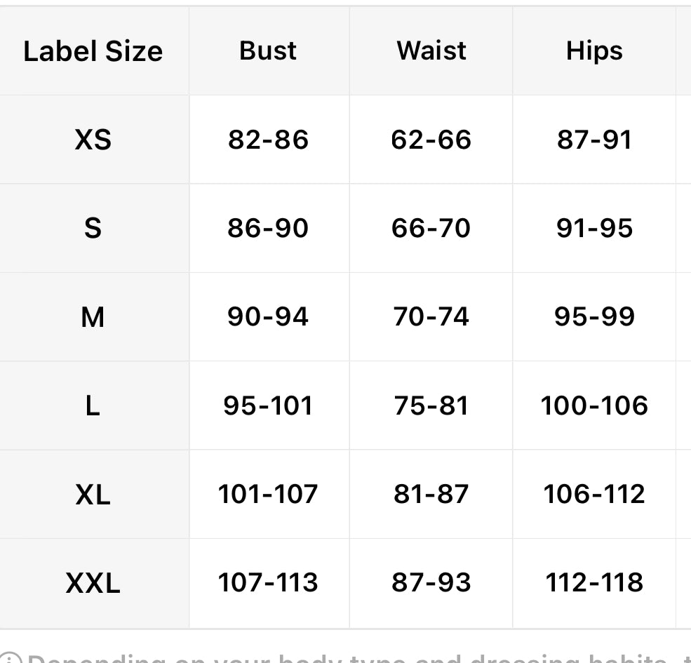This screenshot has width=691, height=663.
Task: Select the L hips value 100-106
Action: (594, 406)
